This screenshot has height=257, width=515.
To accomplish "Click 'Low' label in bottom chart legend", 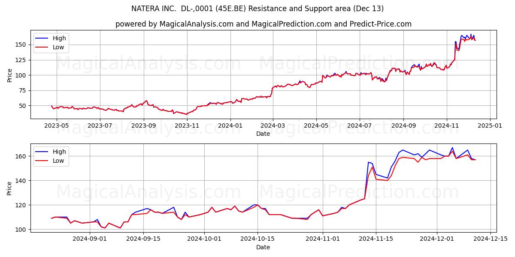I will coord(58,161).
